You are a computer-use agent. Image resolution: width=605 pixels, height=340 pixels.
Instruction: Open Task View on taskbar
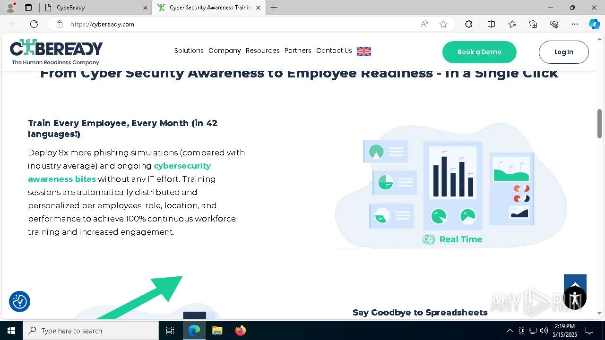click(170, 331)
